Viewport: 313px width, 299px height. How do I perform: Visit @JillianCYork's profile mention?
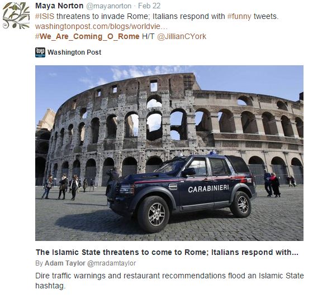point(182,37)
